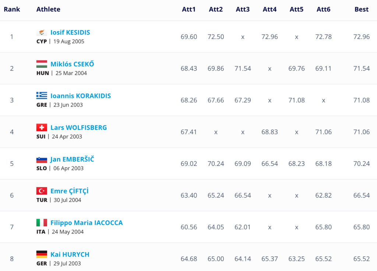Open Iosif KESIDIS athlete profile link
This screenshot has height=271, width=377.
(x=70, y=32)
